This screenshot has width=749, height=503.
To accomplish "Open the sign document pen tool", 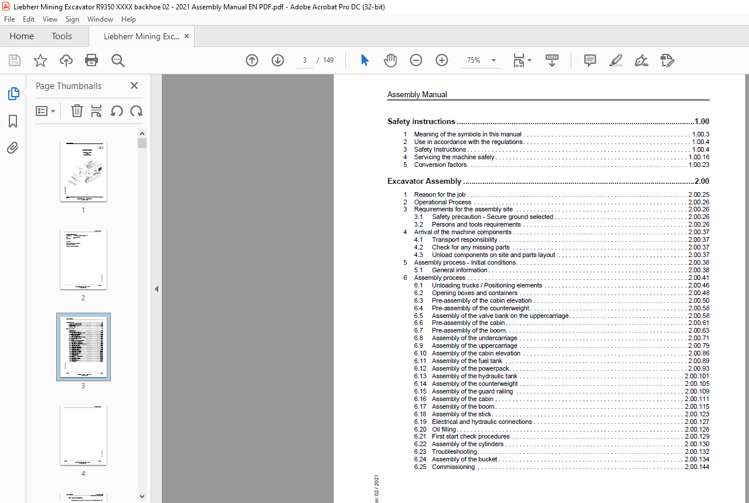I will [642, 60].
